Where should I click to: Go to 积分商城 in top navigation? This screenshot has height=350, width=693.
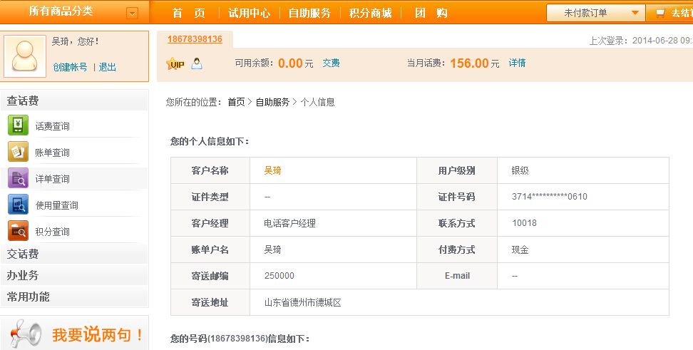pos(370,13)
